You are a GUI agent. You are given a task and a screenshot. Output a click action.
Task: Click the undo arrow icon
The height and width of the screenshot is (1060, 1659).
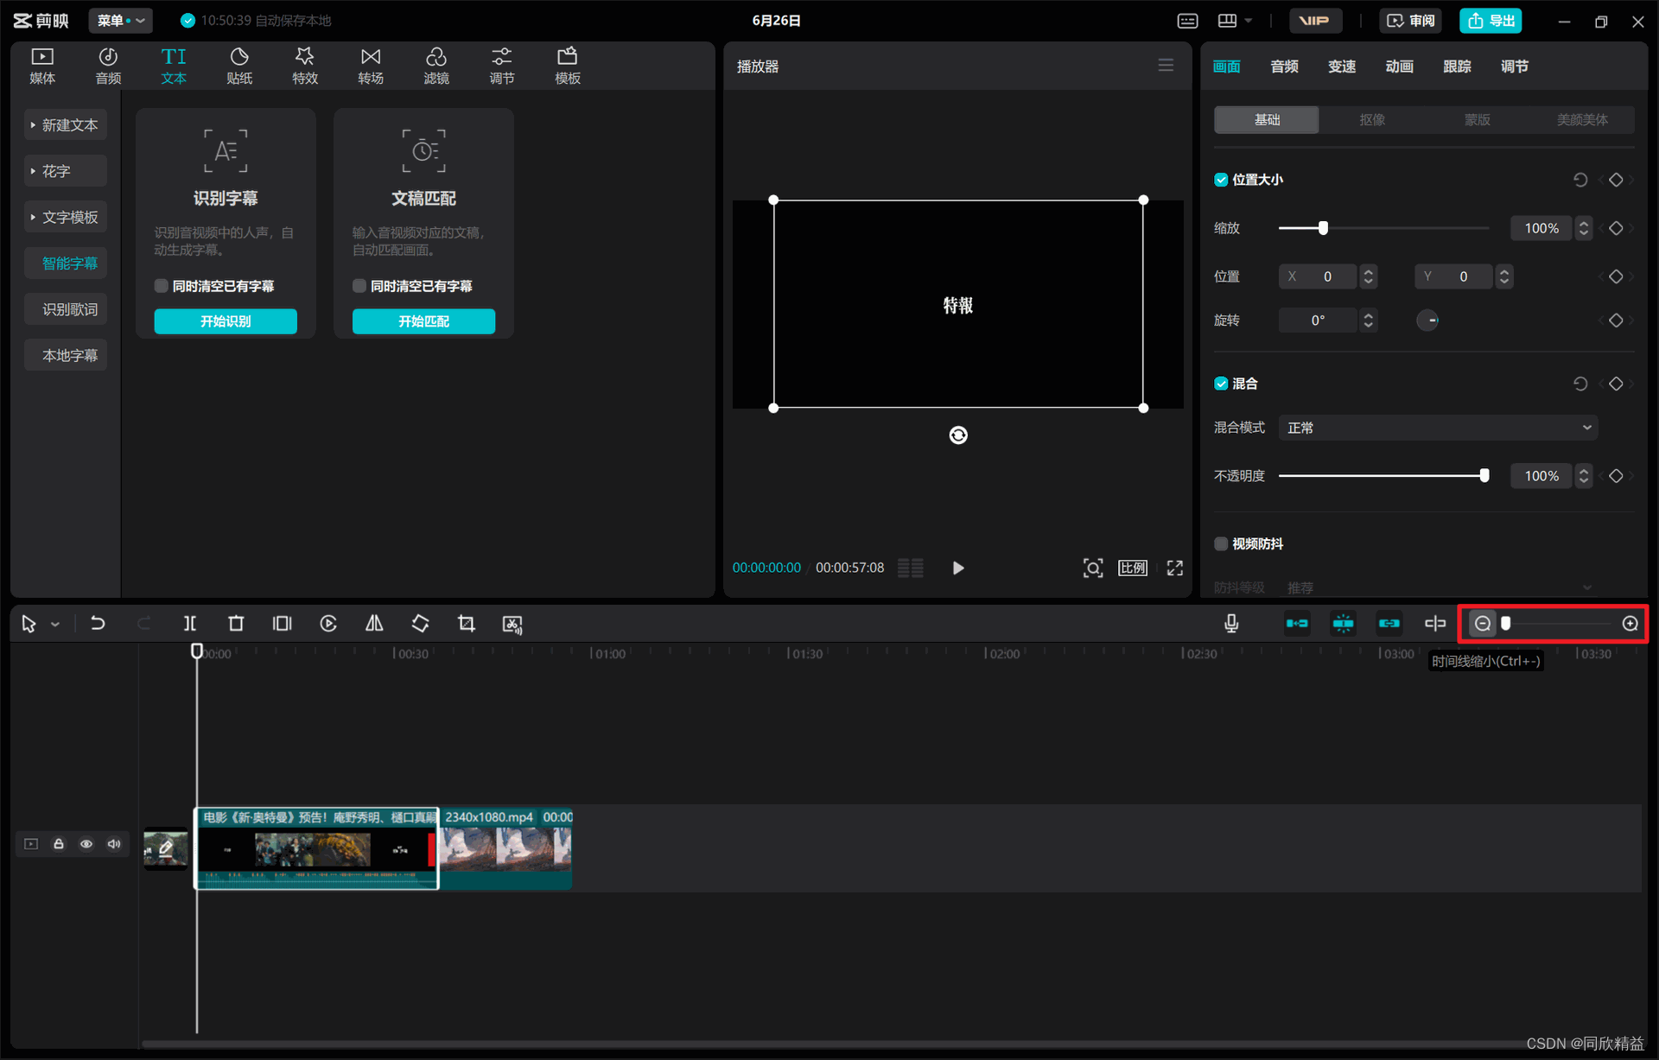[x=98, y=624]
